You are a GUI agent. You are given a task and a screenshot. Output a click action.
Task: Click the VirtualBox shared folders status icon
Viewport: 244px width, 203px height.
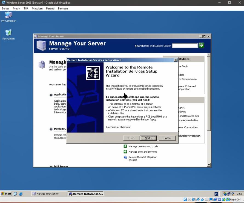tap(207, 199)
